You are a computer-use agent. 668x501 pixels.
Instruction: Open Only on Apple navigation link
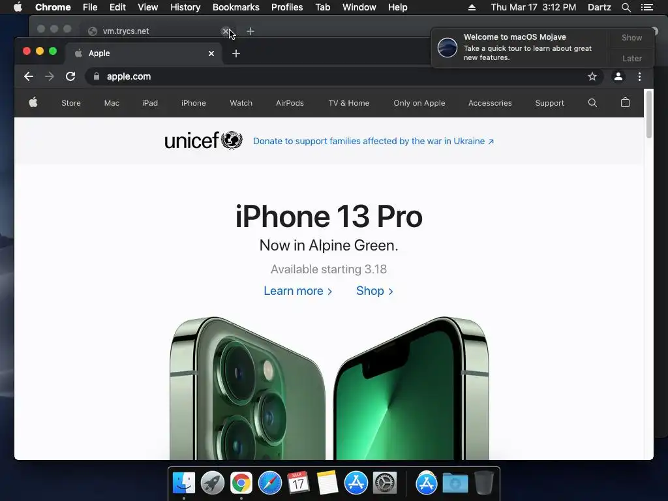click(419, 102)
